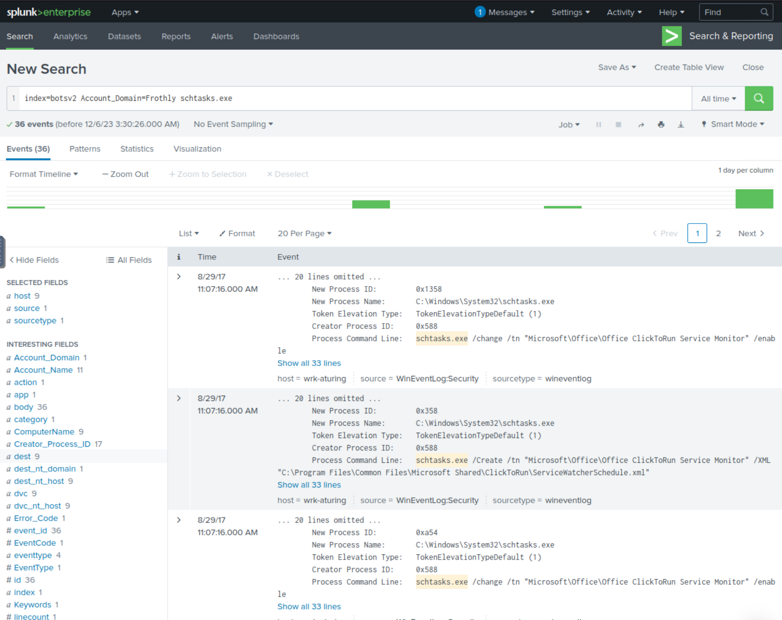The width and height of the screenshot is (782, 620).
Task: Open All Fields list
Action: pos(129,260)
